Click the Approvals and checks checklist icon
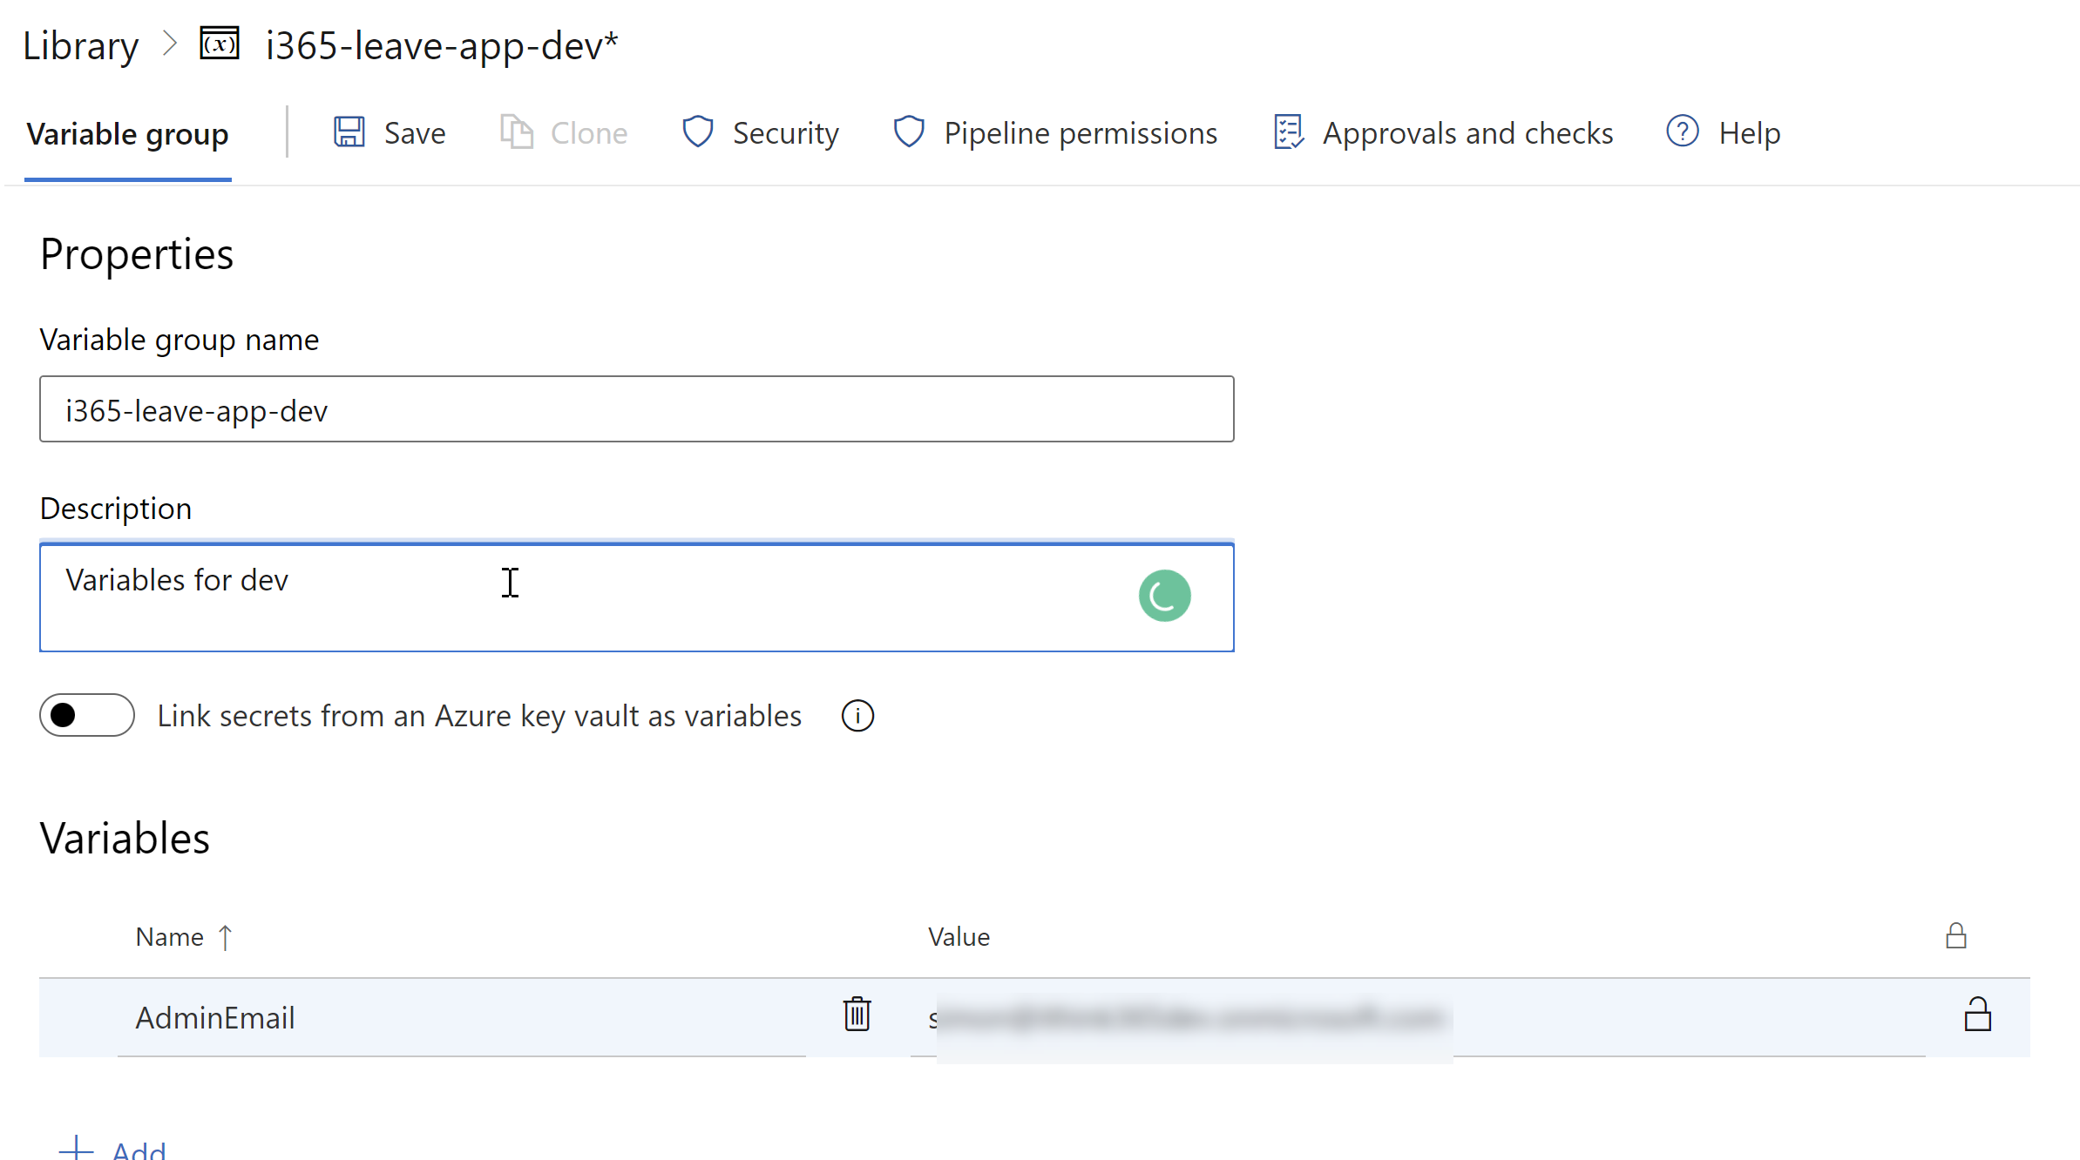2080x1160 pixels. pos(1288,132)
